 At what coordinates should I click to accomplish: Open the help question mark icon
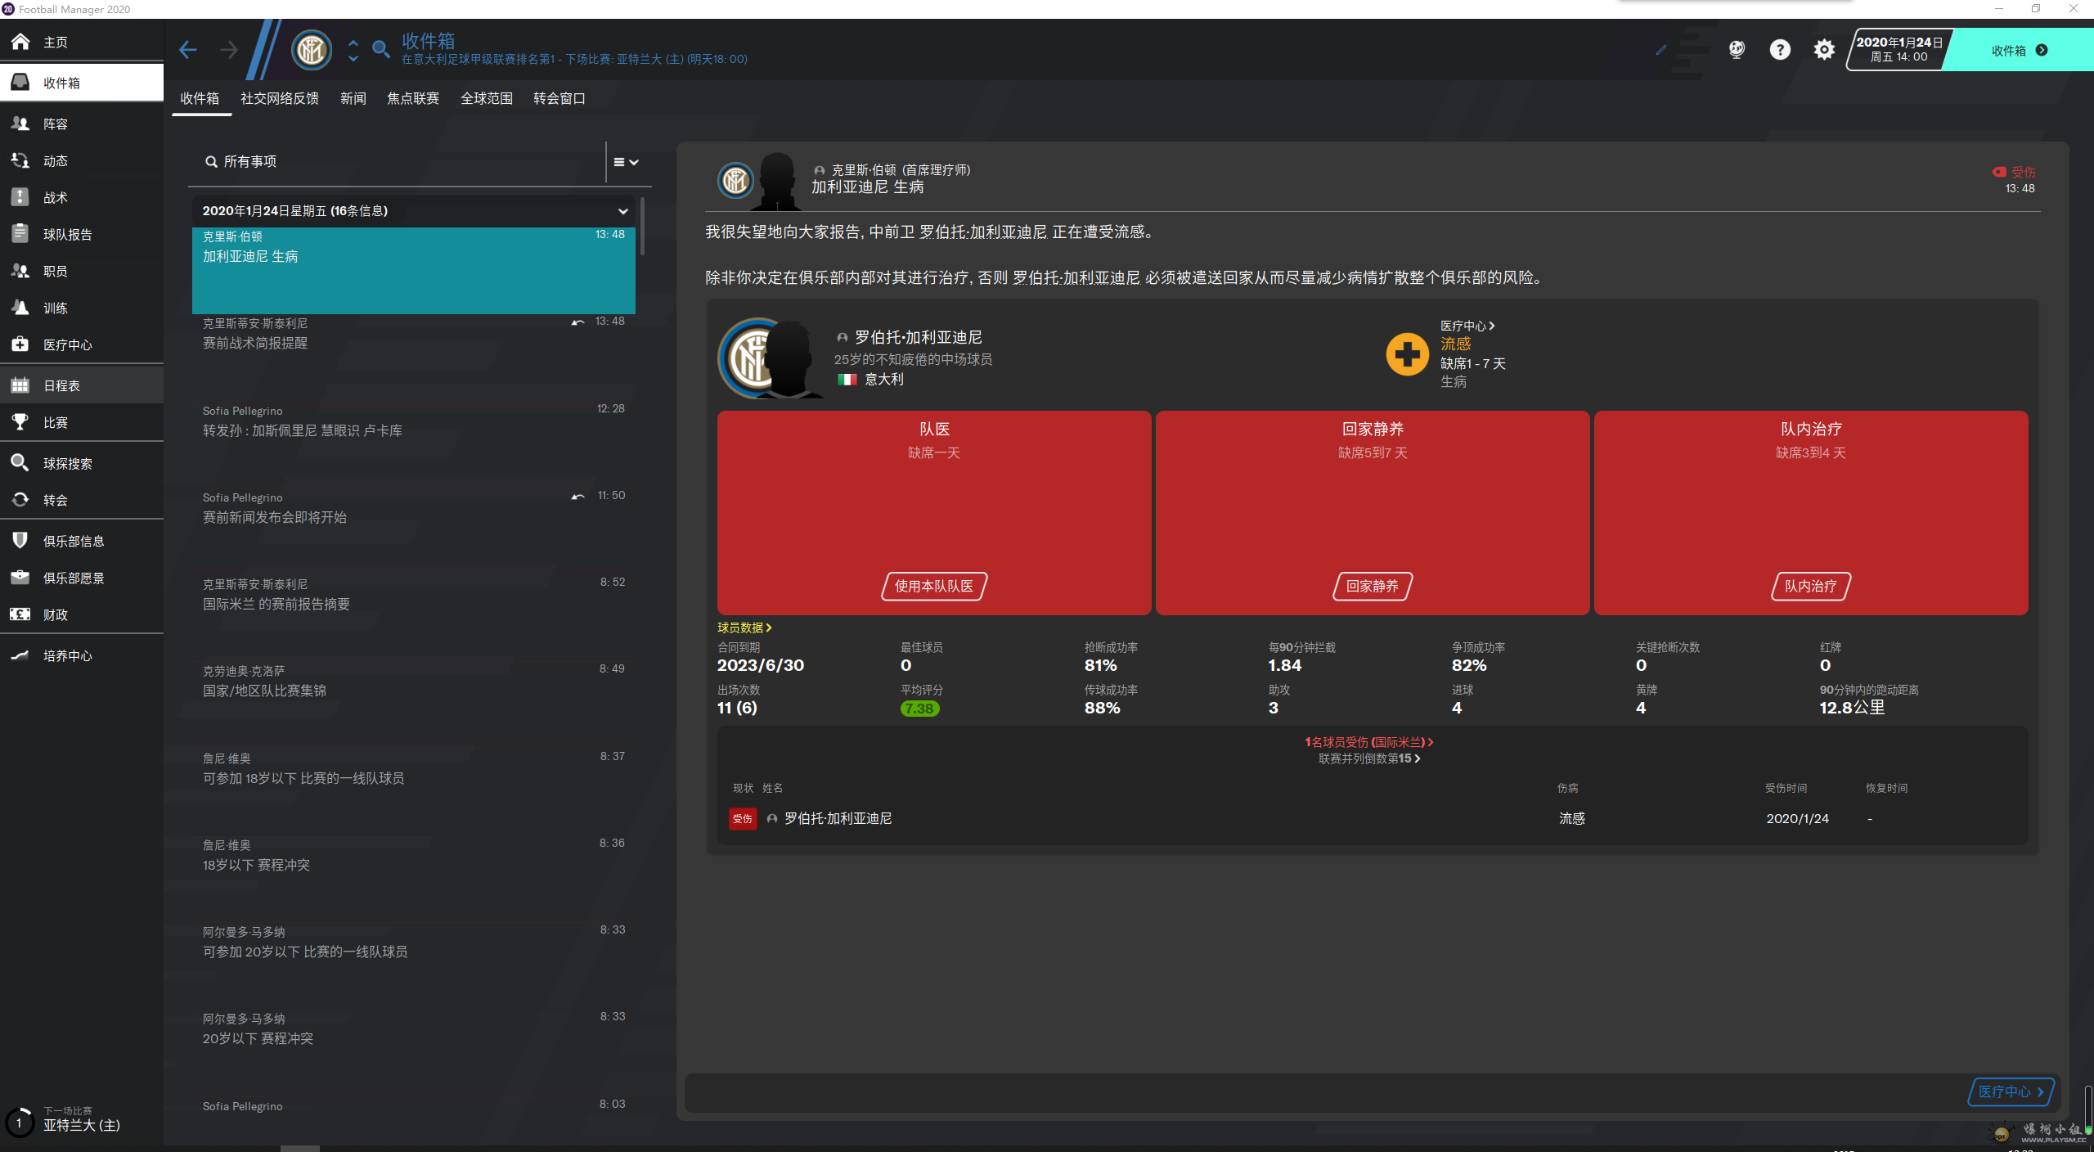(x=1780, y=50)
